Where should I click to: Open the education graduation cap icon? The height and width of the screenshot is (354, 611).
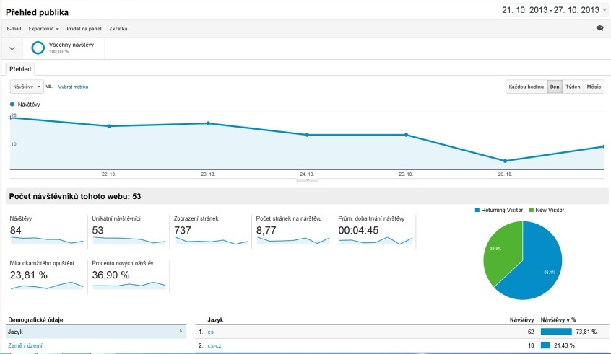click(x=599, y=28)
